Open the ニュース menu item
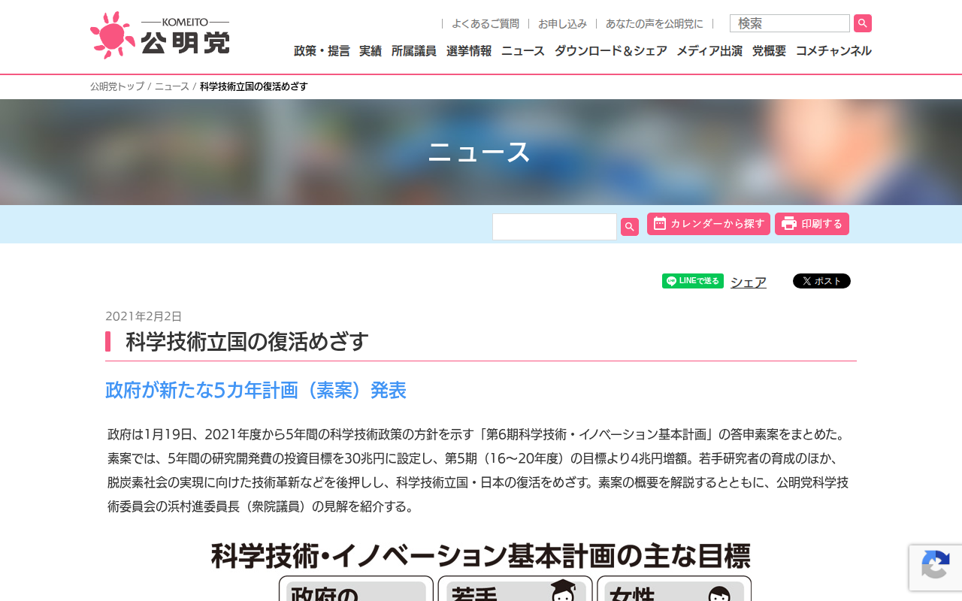 coord(523,51)
